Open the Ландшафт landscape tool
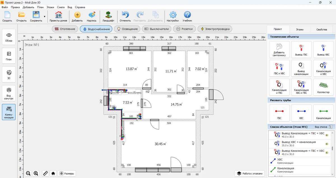 coord(108,16)
